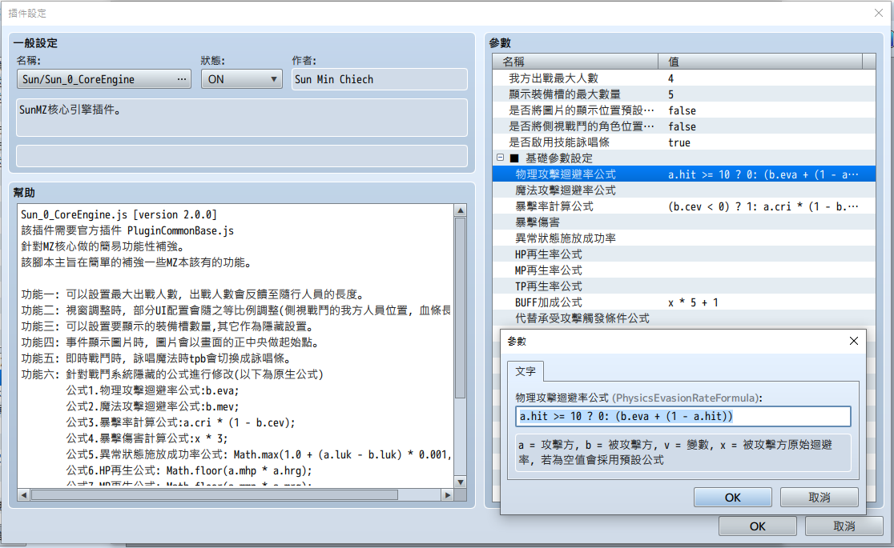Click the 值 column header
The height and width of the screenshot is (548, 894).
[760, 62]
